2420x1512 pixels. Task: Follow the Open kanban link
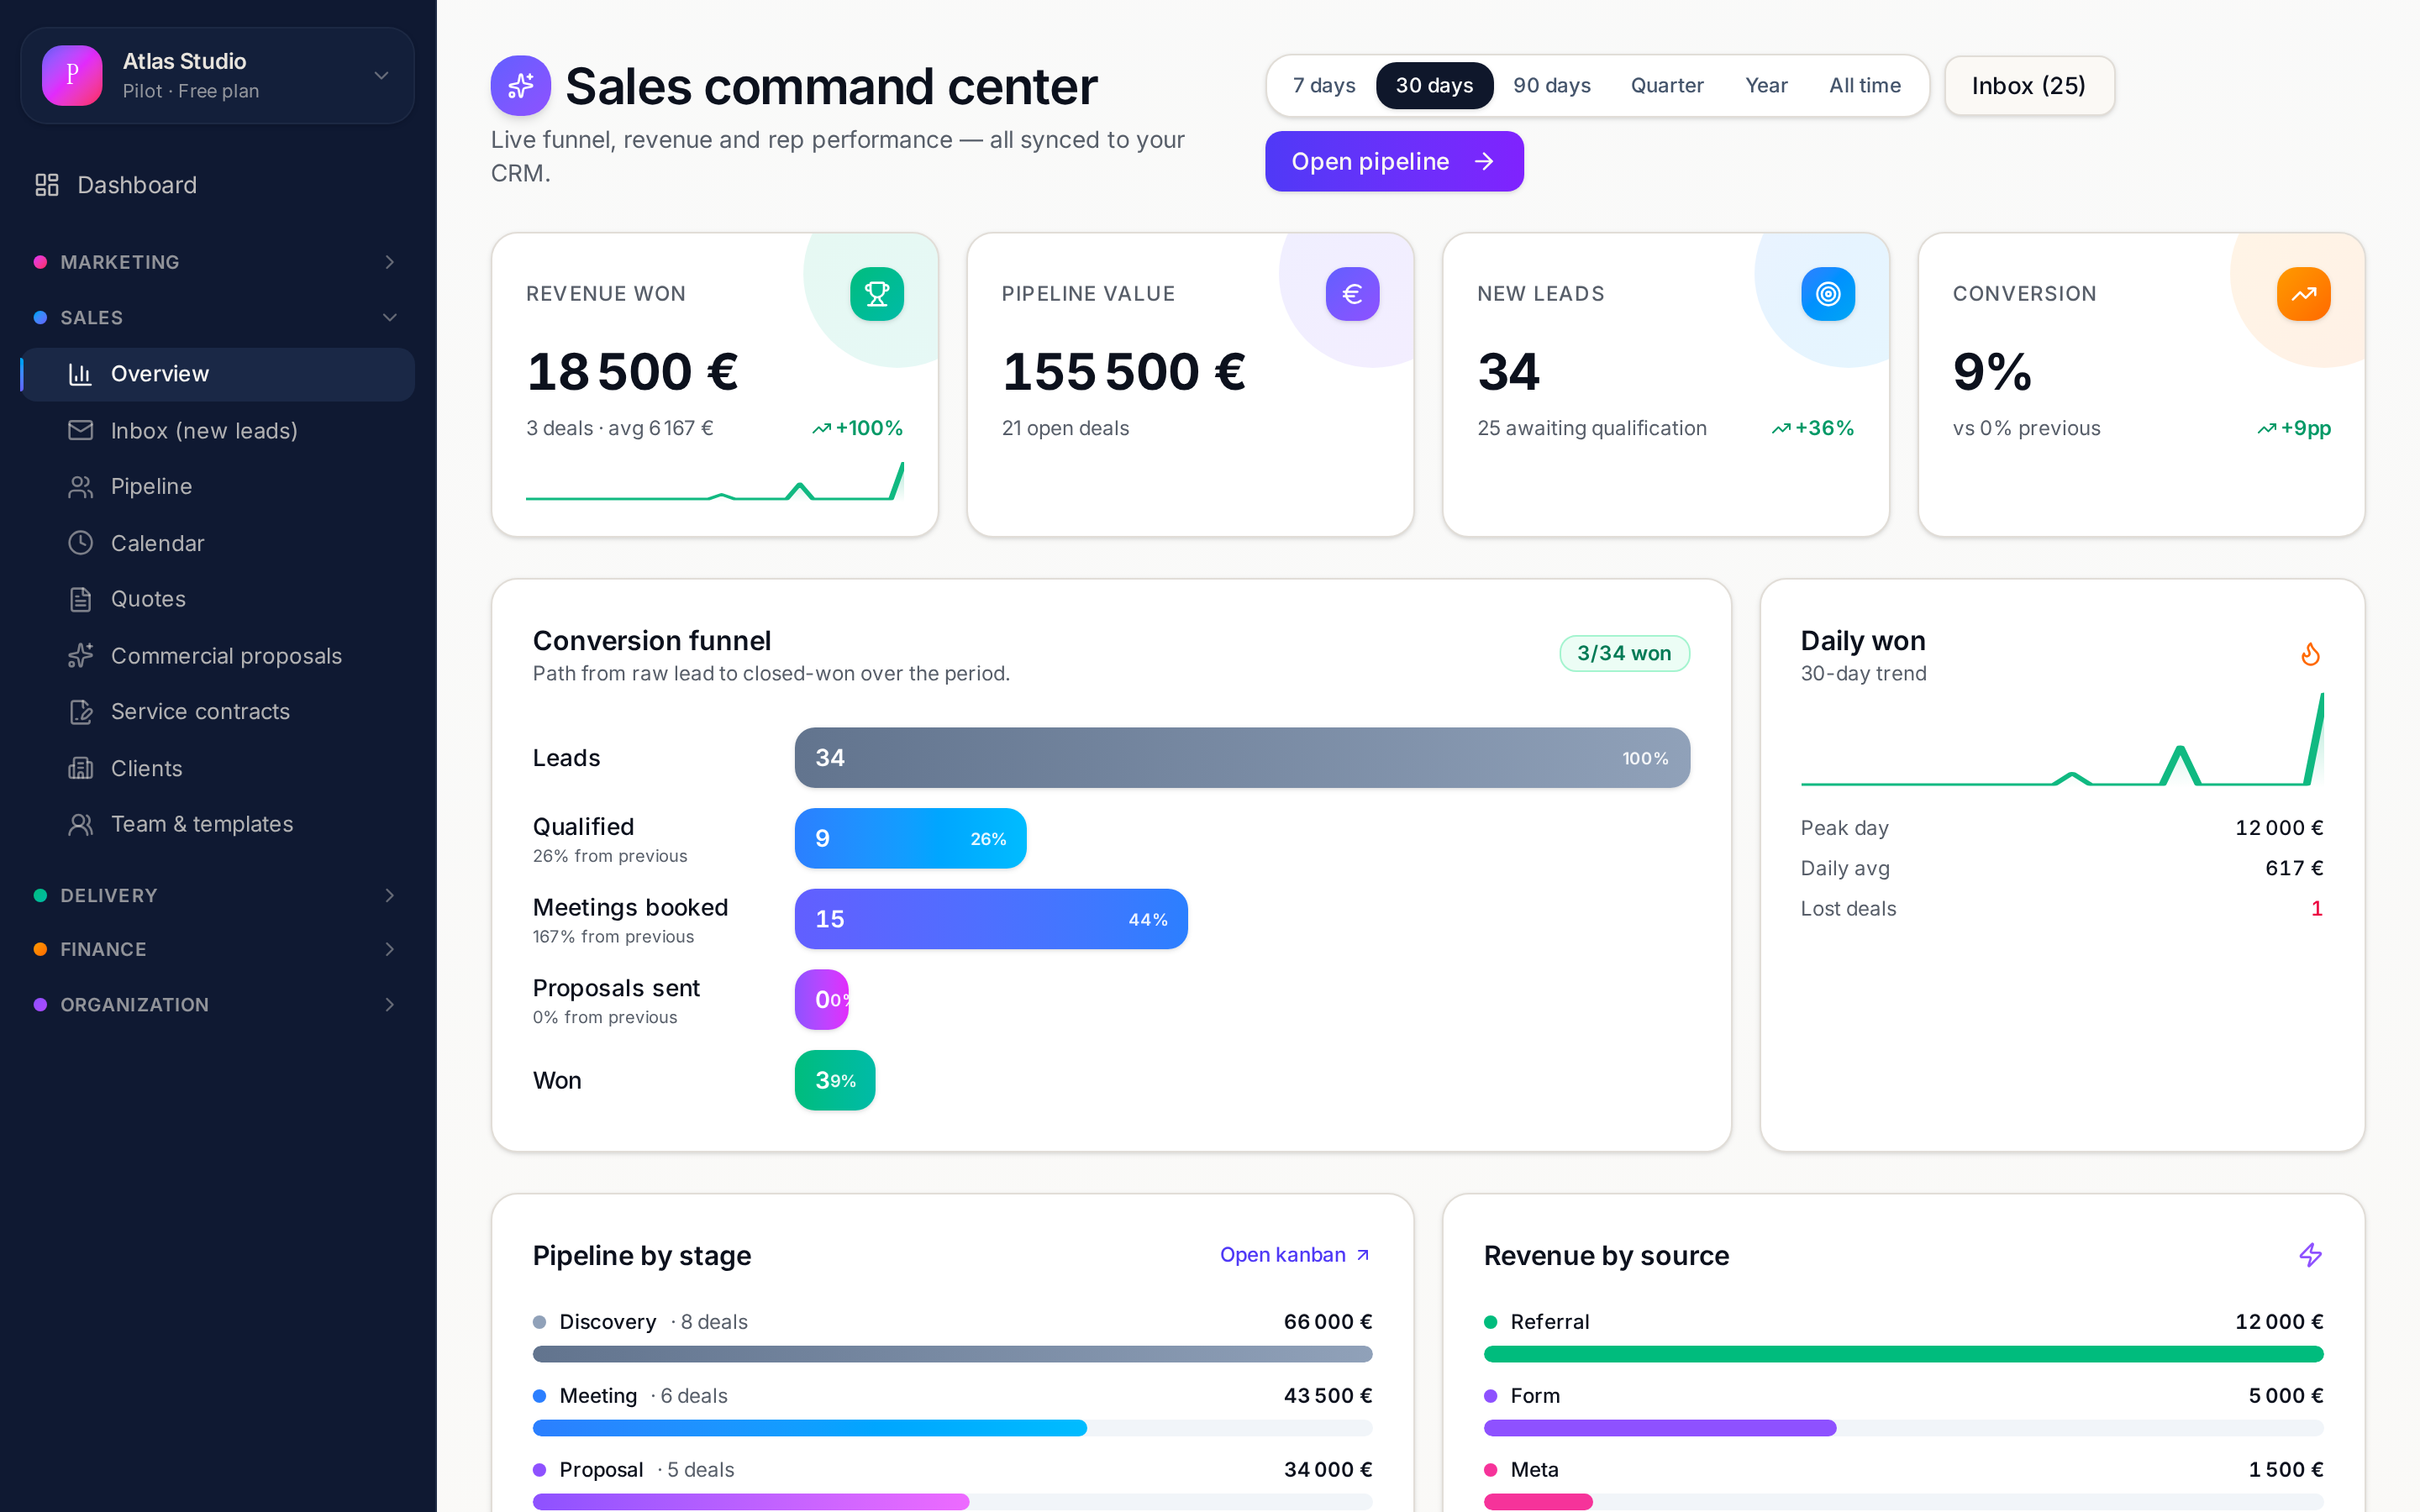tap(1295, 1255)
